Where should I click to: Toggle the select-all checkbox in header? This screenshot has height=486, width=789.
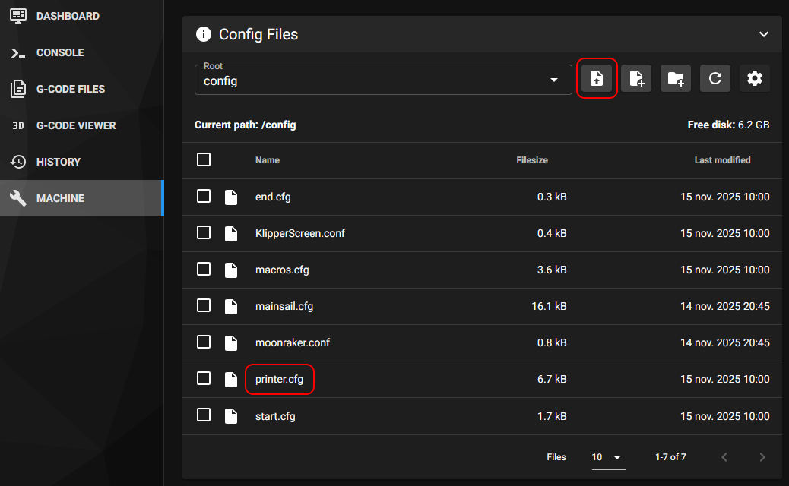(204, 160)
